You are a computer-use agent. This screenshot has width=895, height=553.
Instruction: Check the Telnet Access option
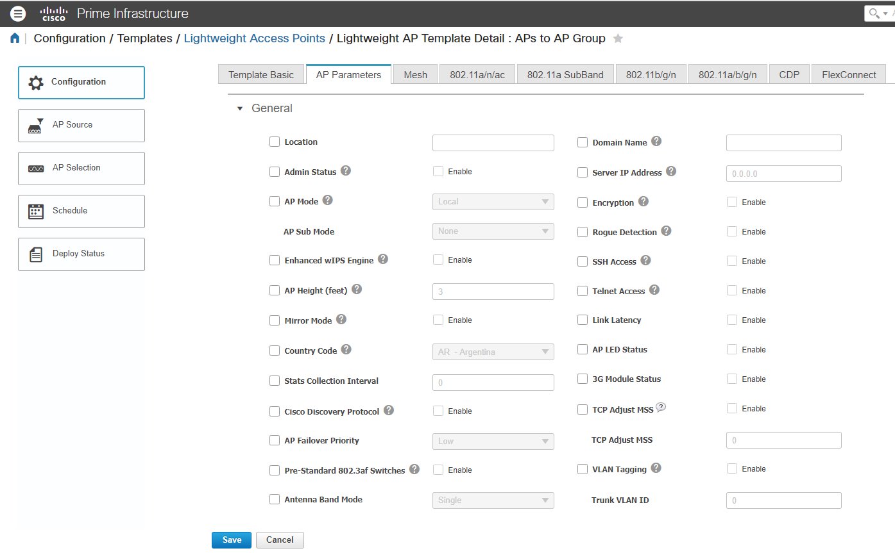point(582,290)
